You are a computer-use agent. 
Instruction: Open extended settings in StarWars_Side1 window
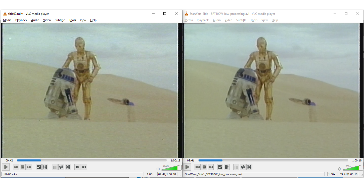click(227, 167)
